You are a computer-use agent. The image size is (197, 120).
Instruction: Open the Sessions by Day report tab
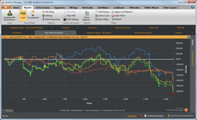pos(123,28)
